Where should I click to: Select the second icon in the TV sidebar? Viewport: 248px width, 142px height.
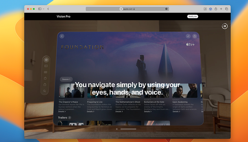[x=46, y=66]
